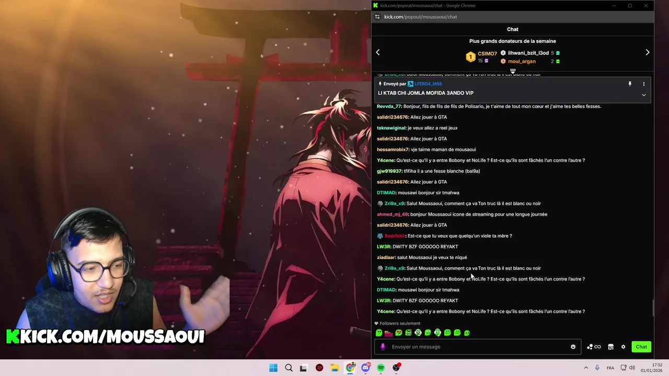Viewport: 669px width, 376px height.
Task: Open OBS Studio from taskbar
Action: (x=396, y=368)
